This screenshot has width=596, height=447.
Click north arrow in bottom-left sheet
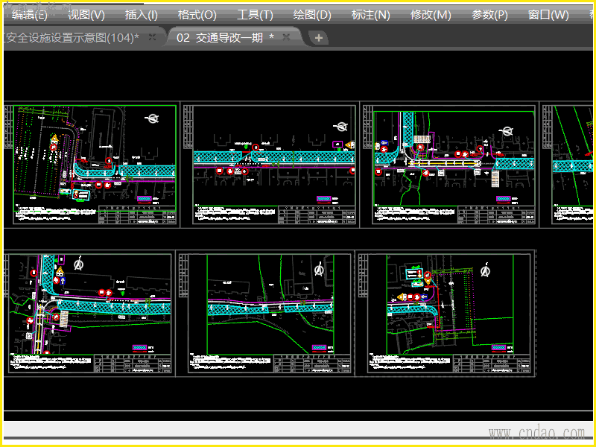click(79, 263)
